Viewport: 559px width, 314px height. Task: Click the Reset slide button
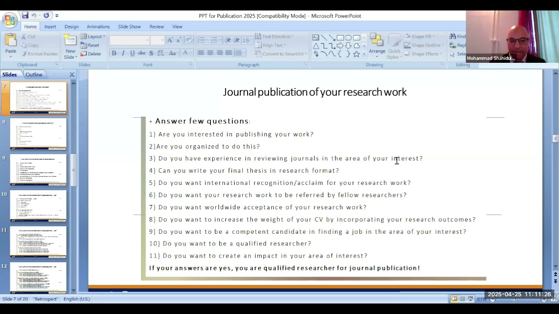90,45
